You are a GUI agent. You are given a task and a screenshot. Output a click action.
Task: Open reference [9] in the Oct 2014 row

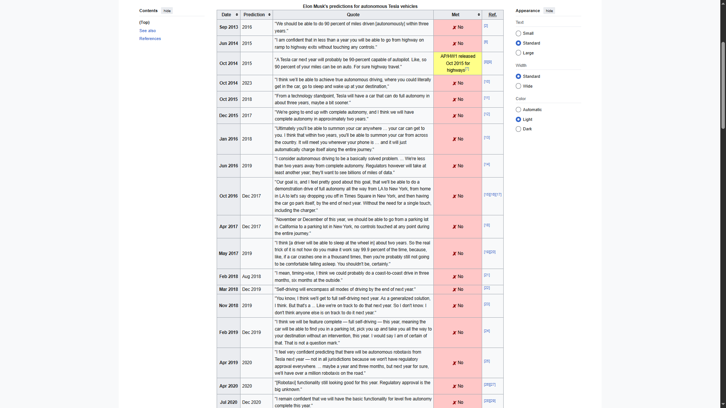(x=490, y=62)
